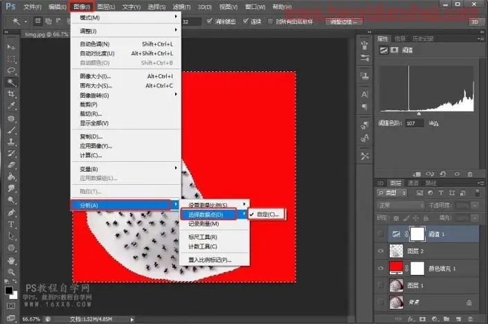The height and width of the screenshot is (324, 488).
Task: Click foreground black color swatch
Action: 9,290
